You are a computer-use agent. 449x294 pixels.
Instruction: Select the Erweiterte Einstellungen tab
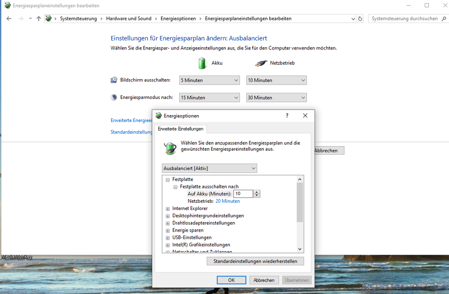[x=180, y=129]
